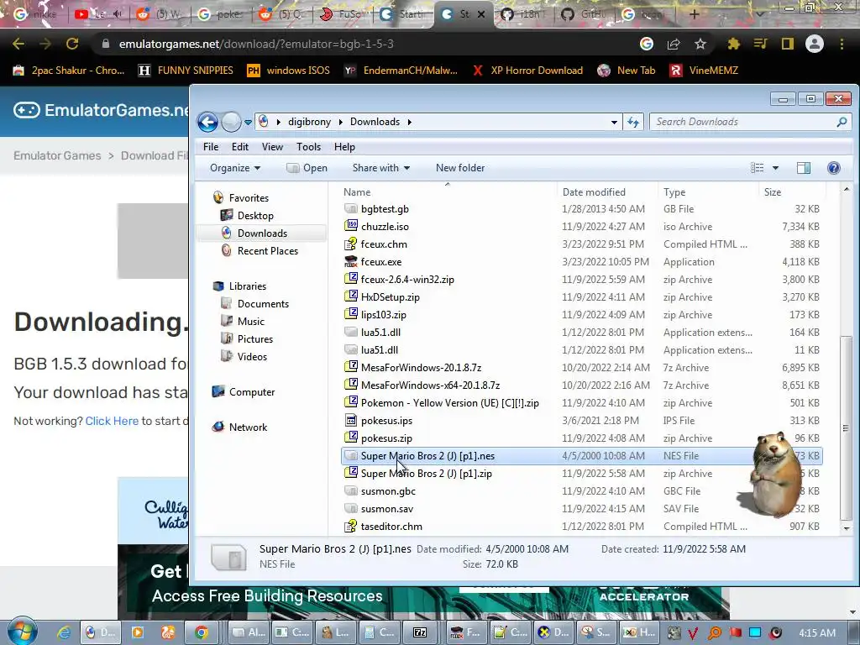The image size is (860, 645).
Task: Click the Click Here download link
Action: pos(112,421)
